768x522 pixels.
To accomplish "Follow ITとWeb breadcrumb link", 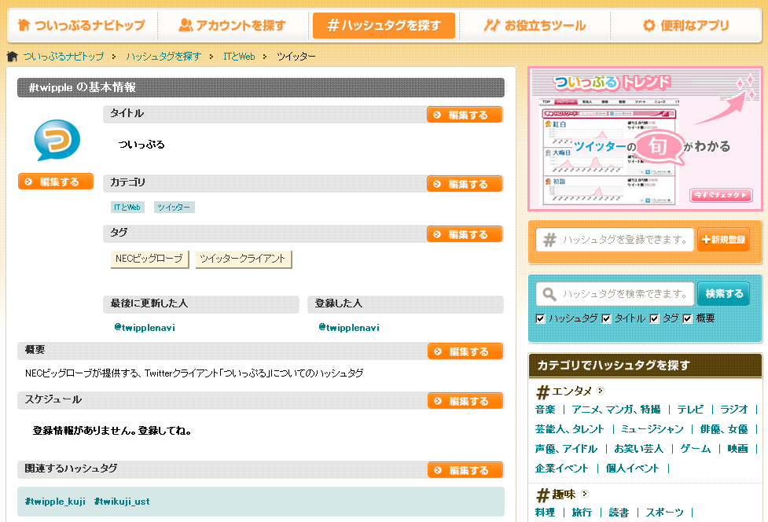I will [x=239, y=57].
